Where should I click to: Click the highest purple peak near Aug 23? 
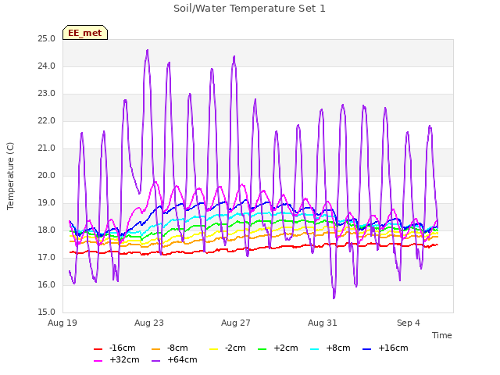pyautogui.click(x=148, y=50)
